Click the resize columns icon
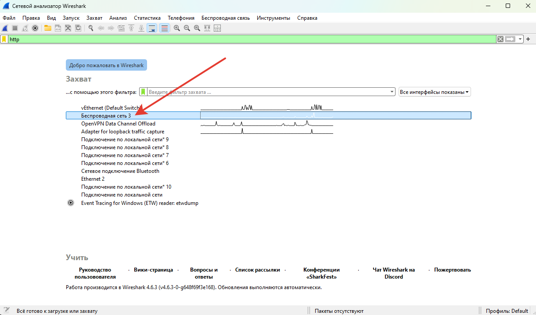Image resolution: width=536 pixels, height=315 pixels. click(207, 28)
